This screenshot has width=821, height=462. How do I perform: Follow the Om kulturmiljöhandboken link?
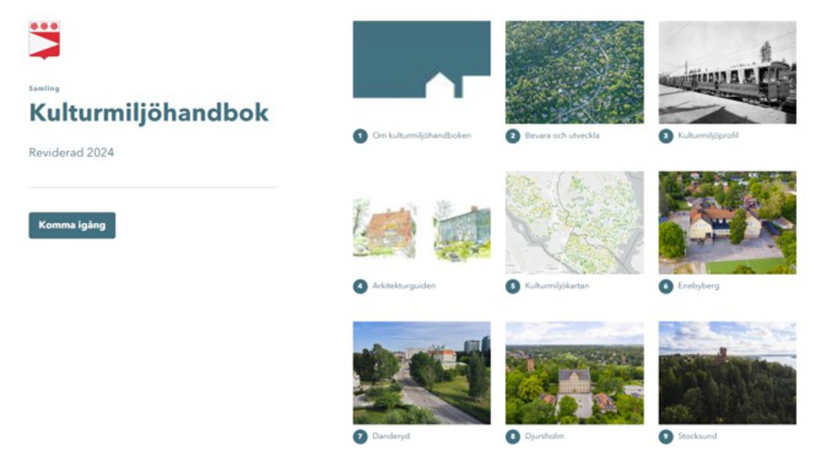(422, 135)
